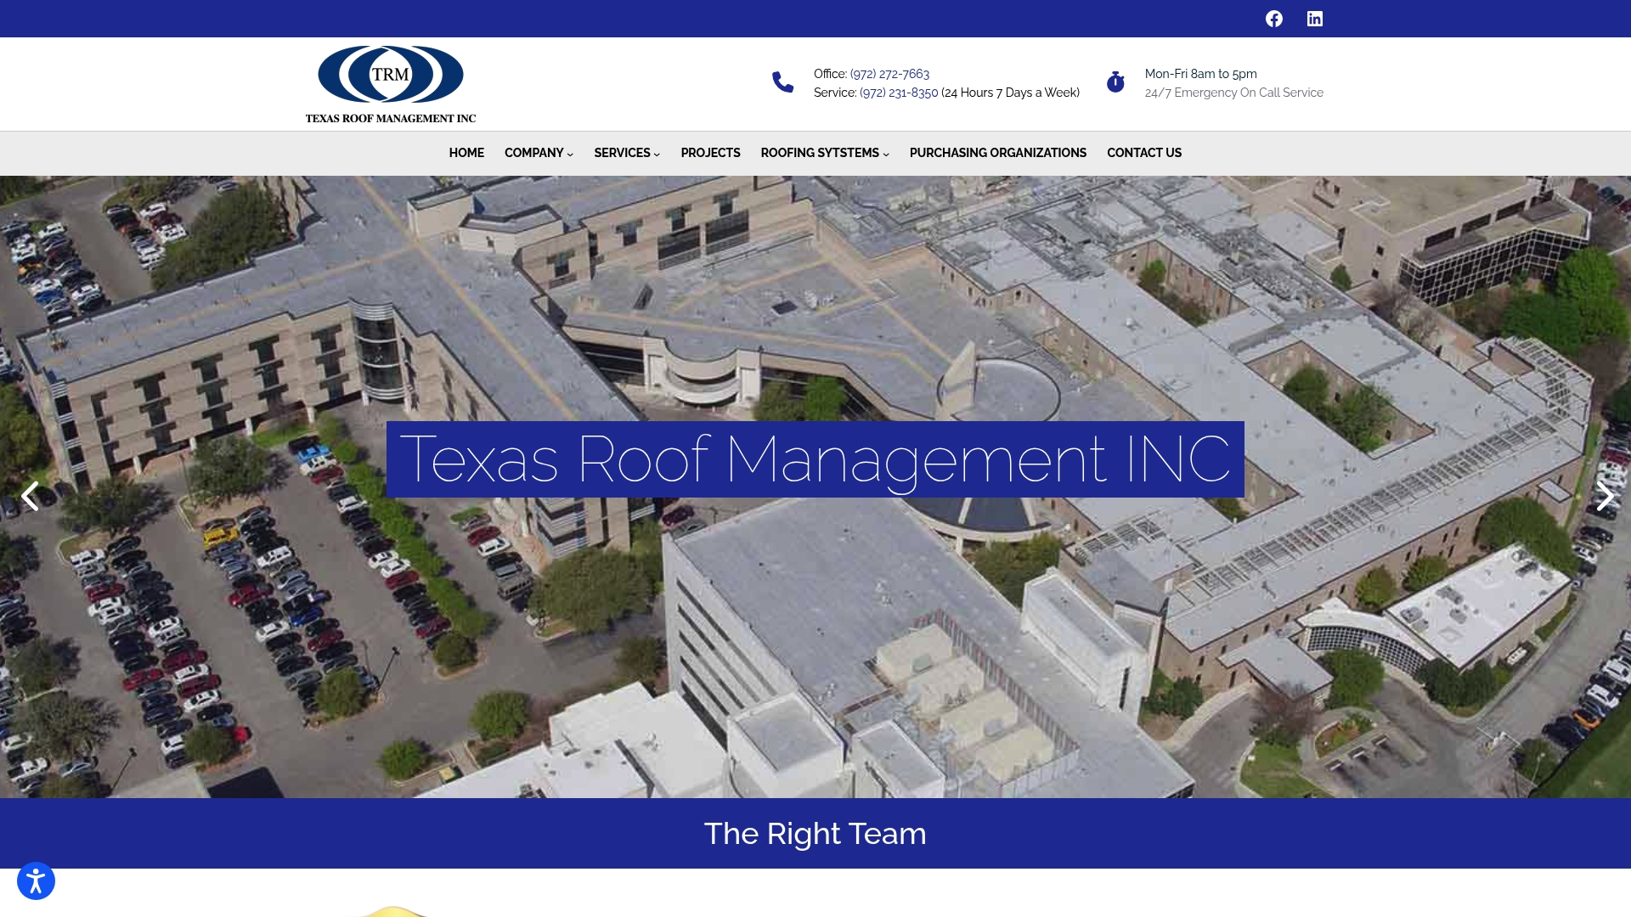Viewport: 1631px width, 917px height.
Task: Call service number (972) 231-8350
Action: click(899, 93)
